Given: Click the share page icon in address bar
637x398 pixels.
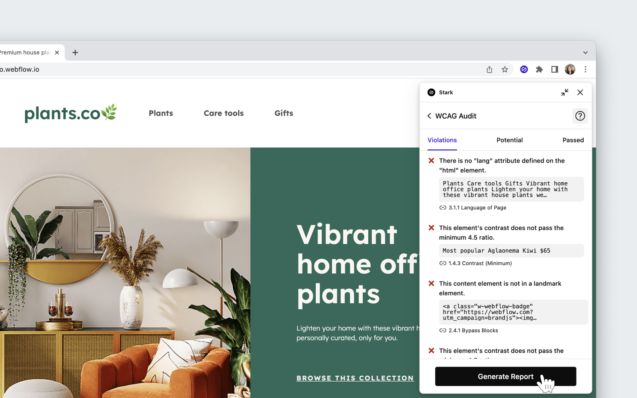Looking at the screenshot, I should 489,69.
